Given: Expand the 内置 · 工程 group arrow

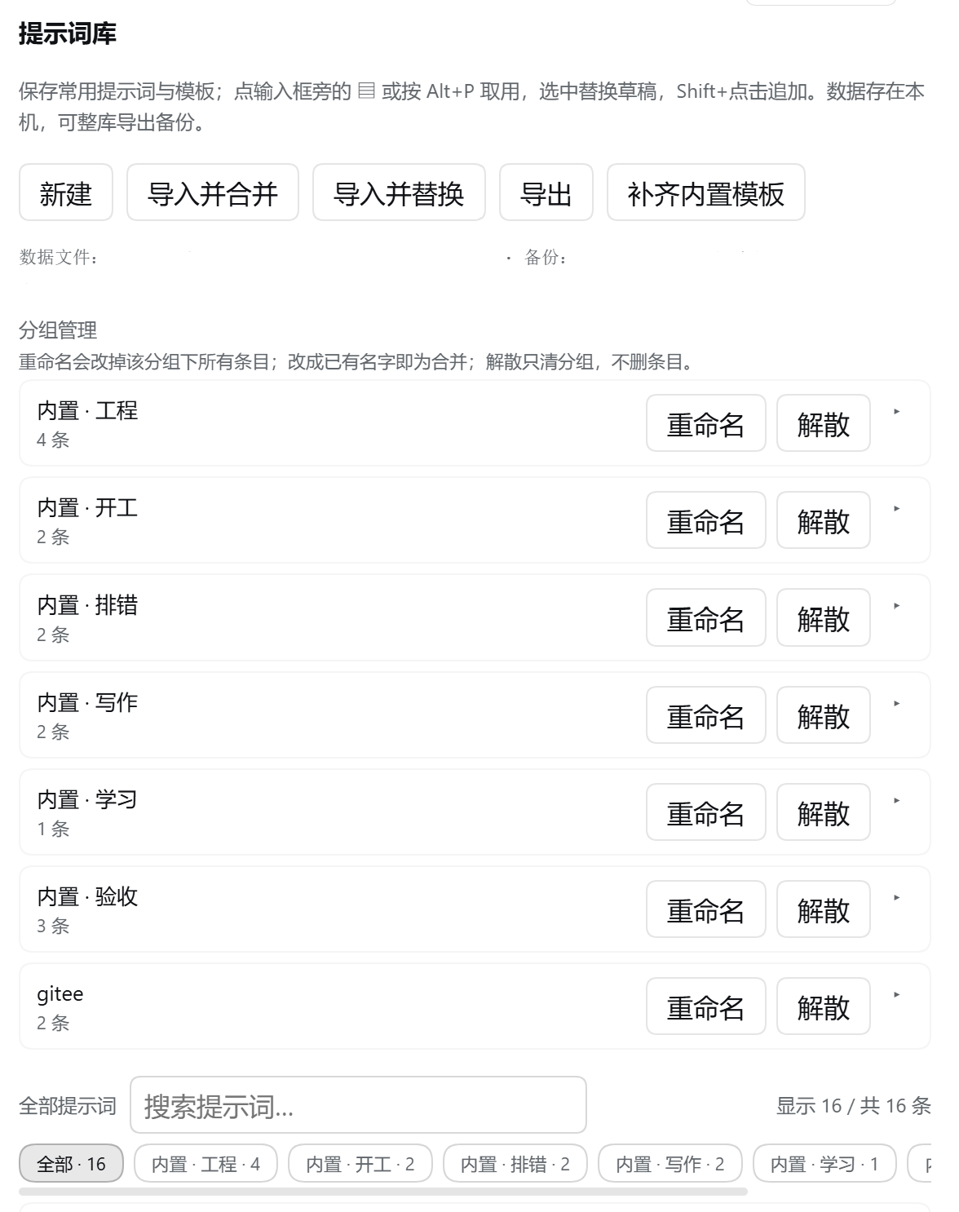Looking at the screenshot, I should tap(897, 412).
